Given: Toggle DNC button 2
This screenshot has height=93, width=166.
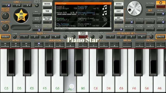Looking at the screenshot, I should point(17,5).
